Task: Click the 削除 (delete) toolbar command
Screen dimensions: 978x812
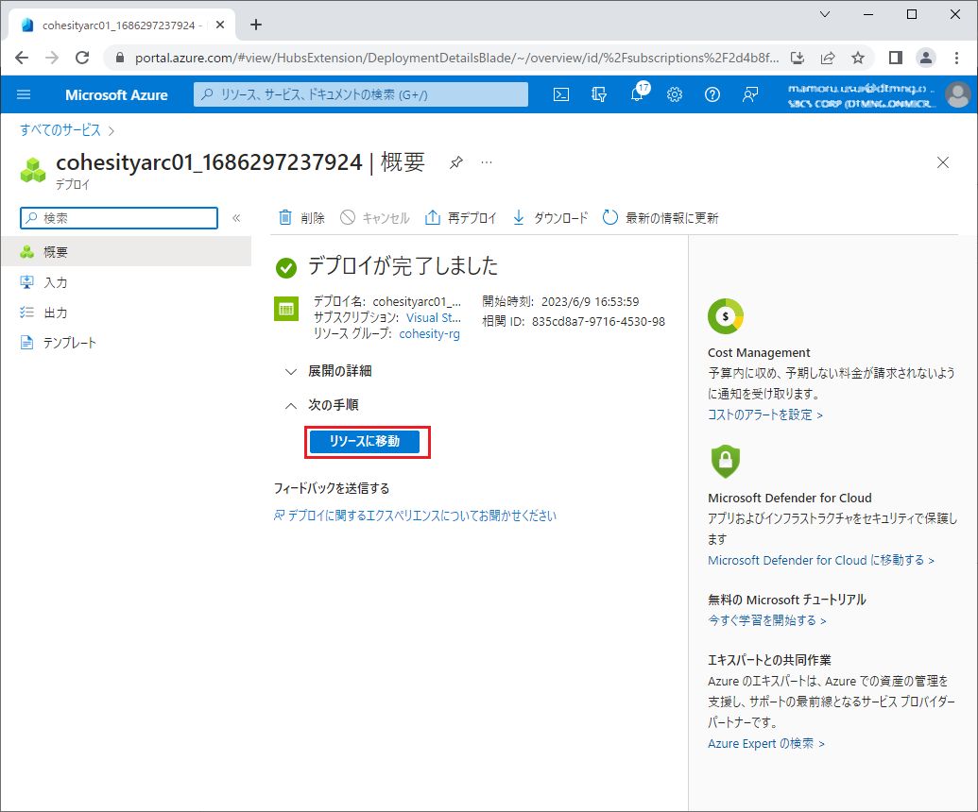Action: 301,217
